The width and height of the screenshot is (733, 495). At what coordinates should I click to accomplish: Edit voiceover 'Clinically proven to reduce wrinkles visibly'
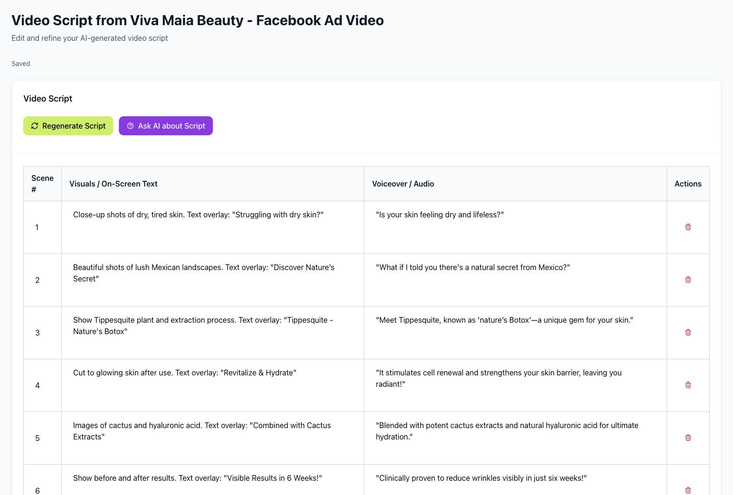point(516,483)
